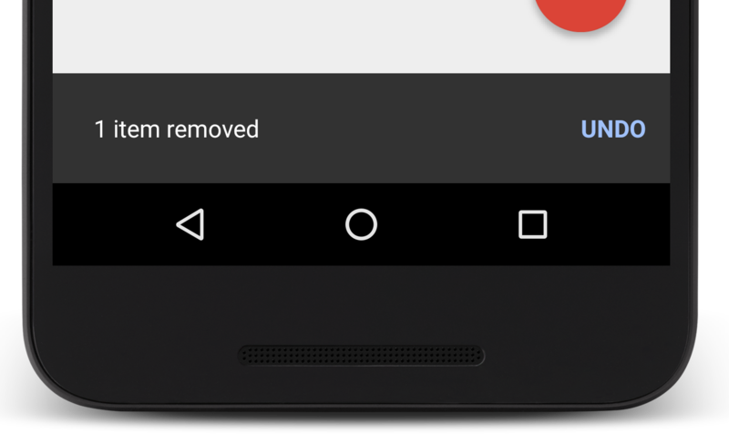Screen dimensions: 729x434
Task: Select the "1 item removed" message text
Action: [177, 129]
